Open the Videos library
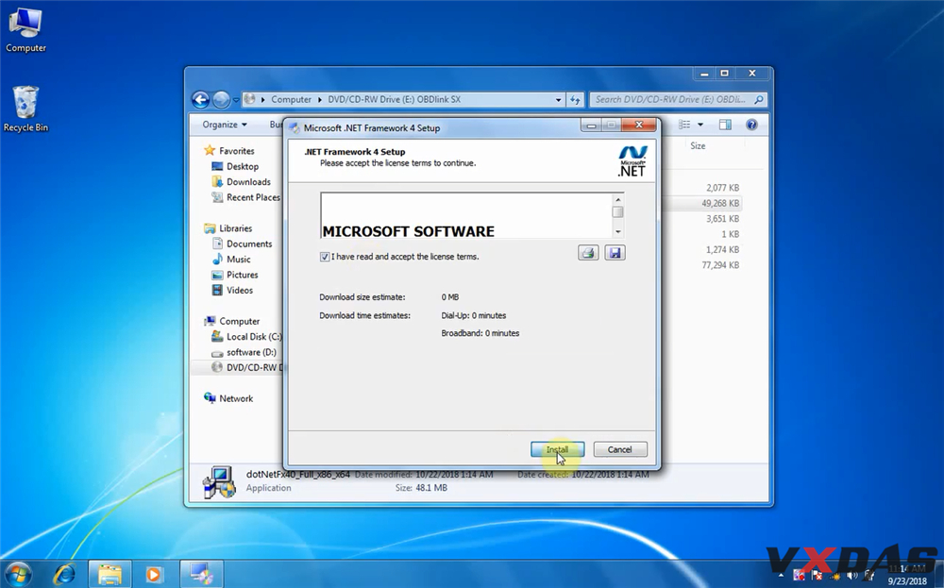This screenshot has width=944, height=588. (239, 290)
